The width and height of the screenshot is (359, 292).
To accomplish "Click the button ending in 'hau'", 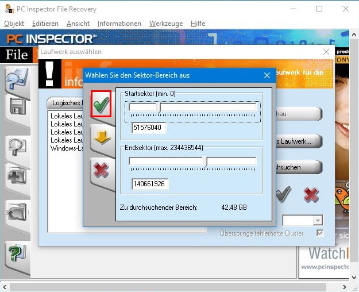I will pyautogui.click(x=299, y=114).
